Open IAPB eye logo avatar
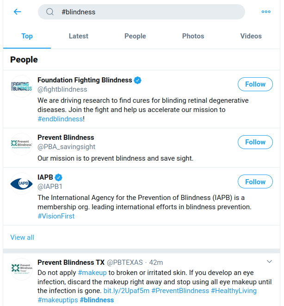284x306 pixels. point(21,183)
